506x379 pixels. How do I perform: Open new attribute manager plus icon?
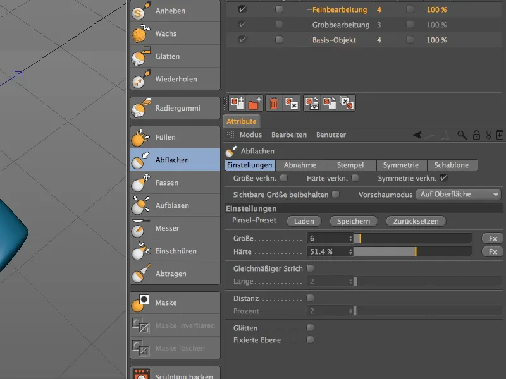tap(500, 135)
